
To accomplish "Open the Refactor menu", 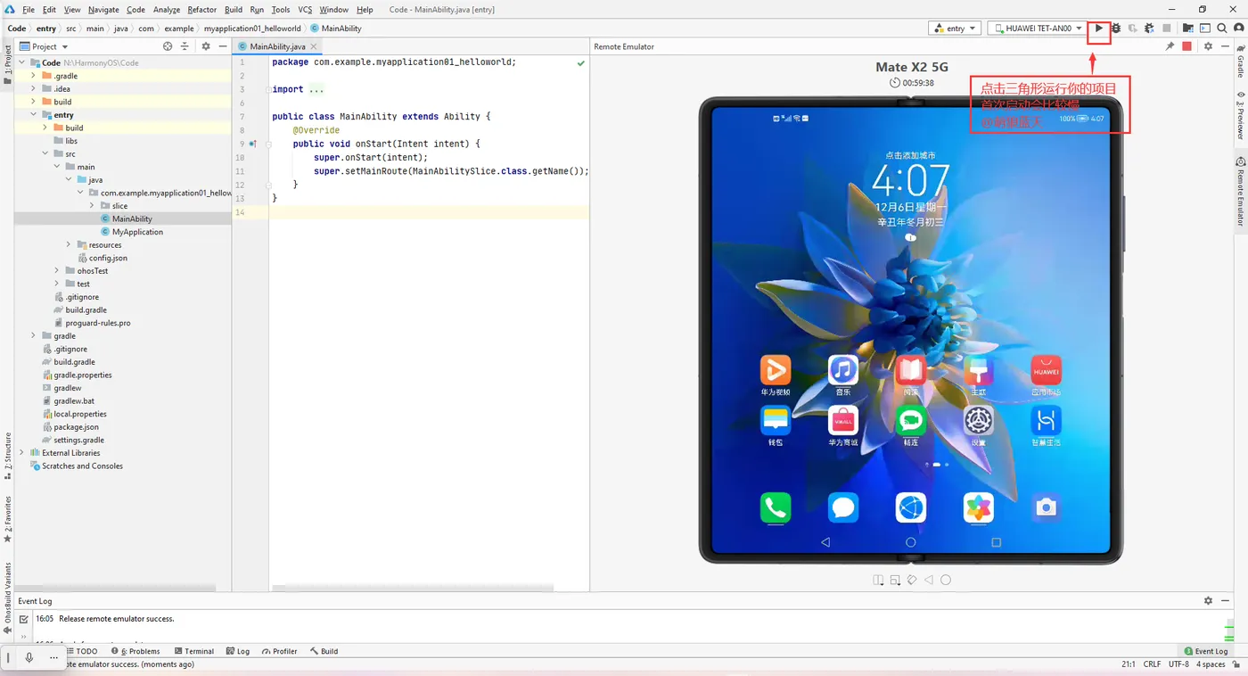I will point(202,10).
